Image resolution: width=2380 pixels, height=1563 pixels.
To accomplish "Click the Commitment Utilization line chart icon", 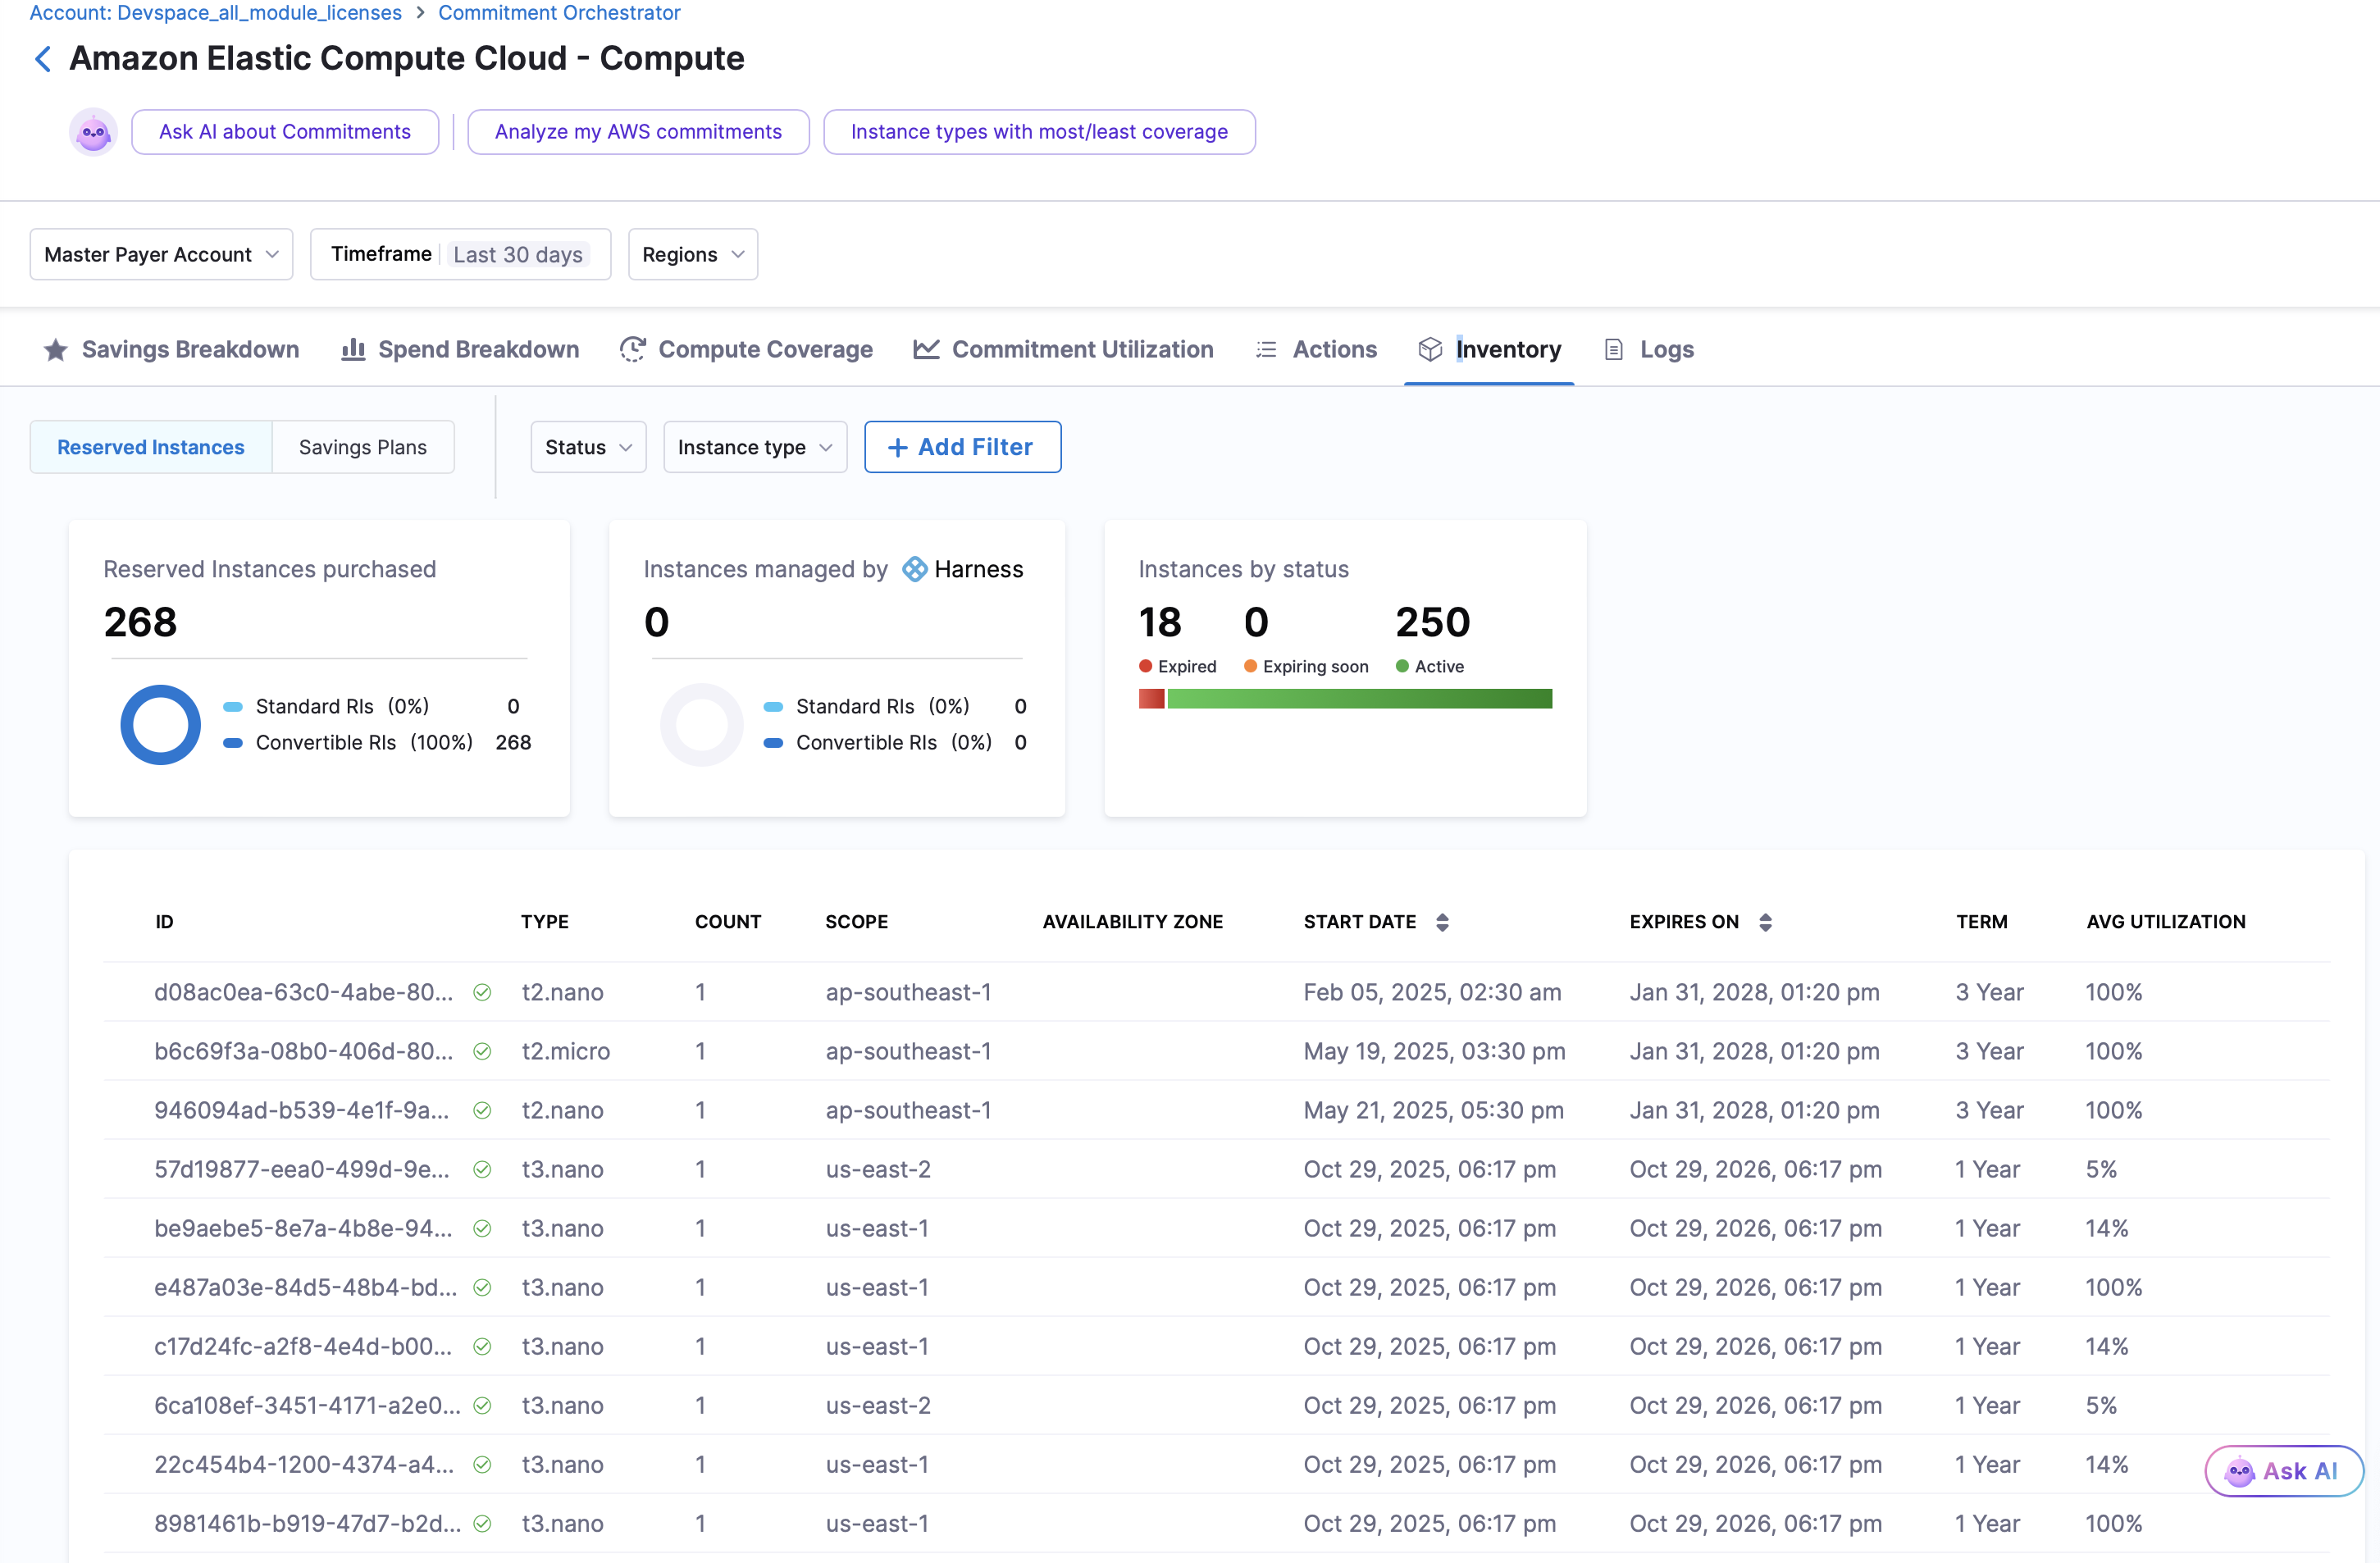I will coord(926,350).
